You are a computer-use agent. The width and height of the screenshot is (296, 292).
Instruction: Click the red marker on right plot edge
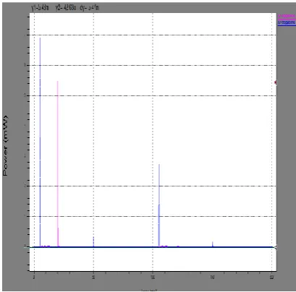(x=276, y=82)
